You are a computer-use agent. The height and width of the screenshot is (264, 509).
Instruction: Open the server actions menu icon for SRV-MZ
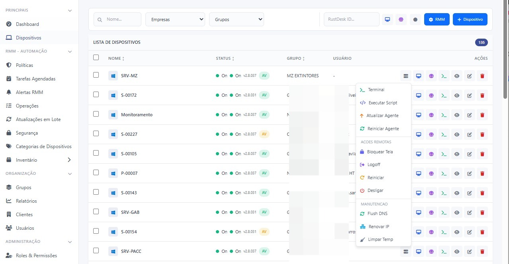pyautogui.click(x=406, y=76)
